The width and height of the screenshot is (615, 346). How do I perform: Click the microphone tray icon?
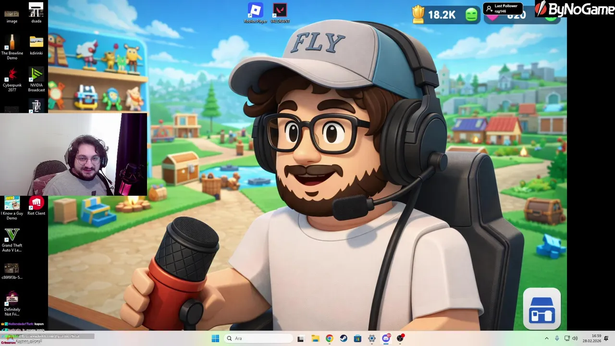(557, 338)
